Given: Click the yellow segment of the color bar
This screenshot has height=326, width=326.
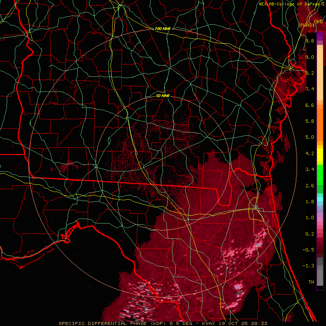Looking at the screenshot, I should 320,155.
